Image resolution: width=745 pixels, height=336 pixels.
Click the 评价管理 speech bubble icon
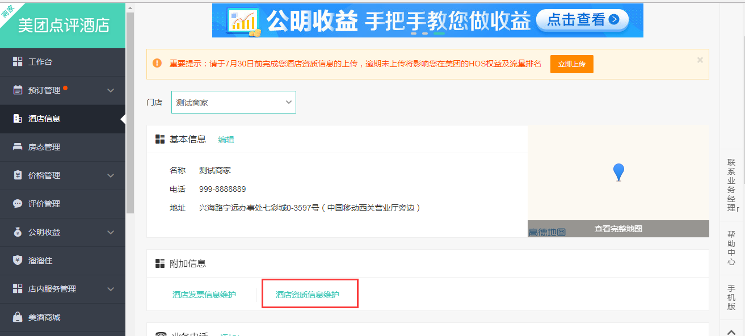point(18,204)
